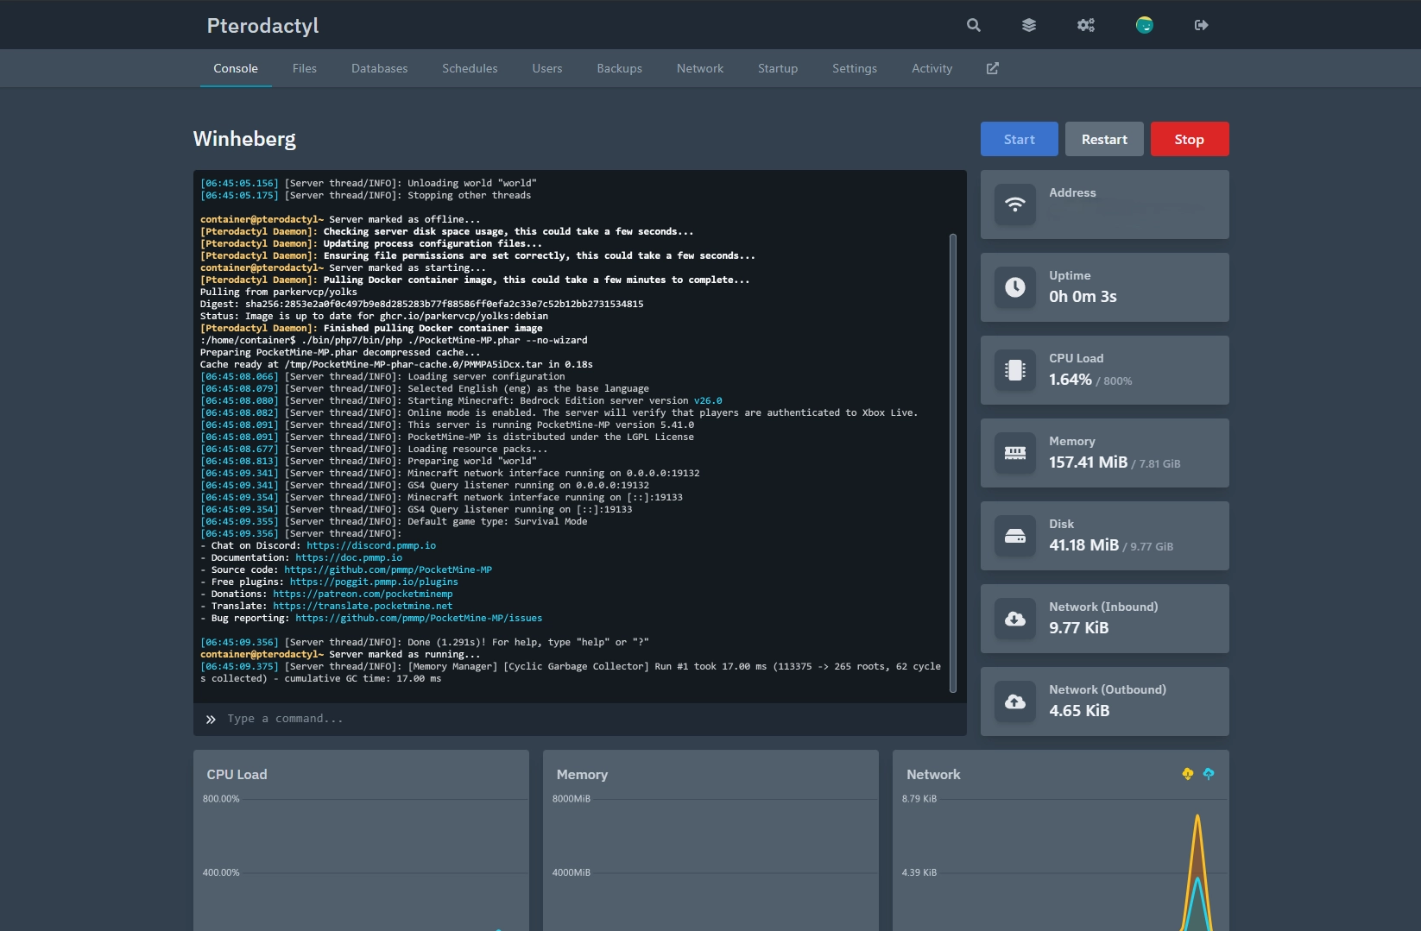The image size is (1421, 931).
Task: Open the PocketMine-MP issues bug reporting link
Action: pos(419,618)
